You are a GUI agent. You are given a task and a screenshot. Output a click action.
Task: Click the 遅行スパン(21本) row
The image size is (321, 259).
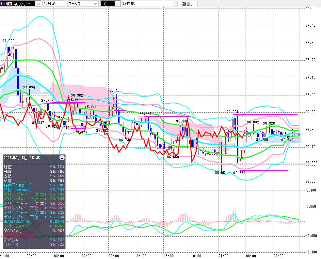[x=34, y=235]
